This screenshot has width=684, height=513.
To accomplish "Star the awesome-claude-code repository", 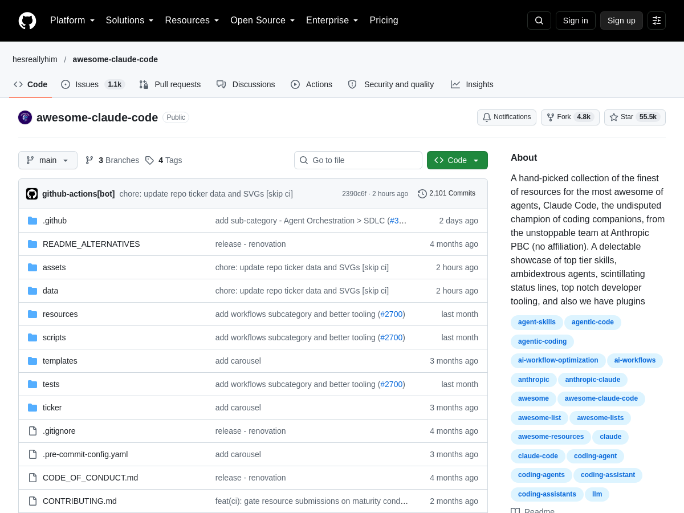I will pos(635,117).
